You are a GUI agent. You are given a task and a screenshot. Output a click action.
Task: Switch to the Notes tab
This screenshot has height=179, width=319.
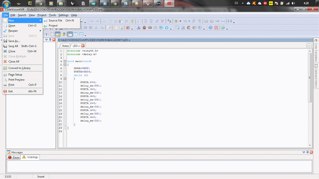(x=65, y=46)
